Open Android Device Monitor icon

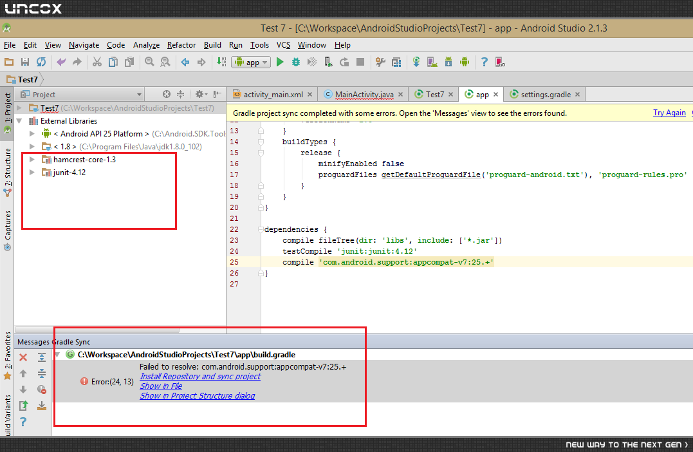pyautogui.click(x=465, y=62)
